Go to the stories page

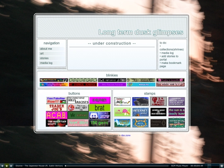(51, 58)
